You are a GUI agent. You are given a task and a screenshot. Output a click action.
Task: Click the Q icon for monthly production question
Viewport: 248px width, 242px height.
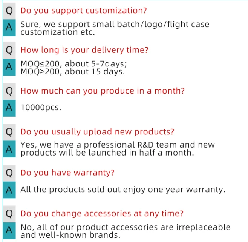9,91
